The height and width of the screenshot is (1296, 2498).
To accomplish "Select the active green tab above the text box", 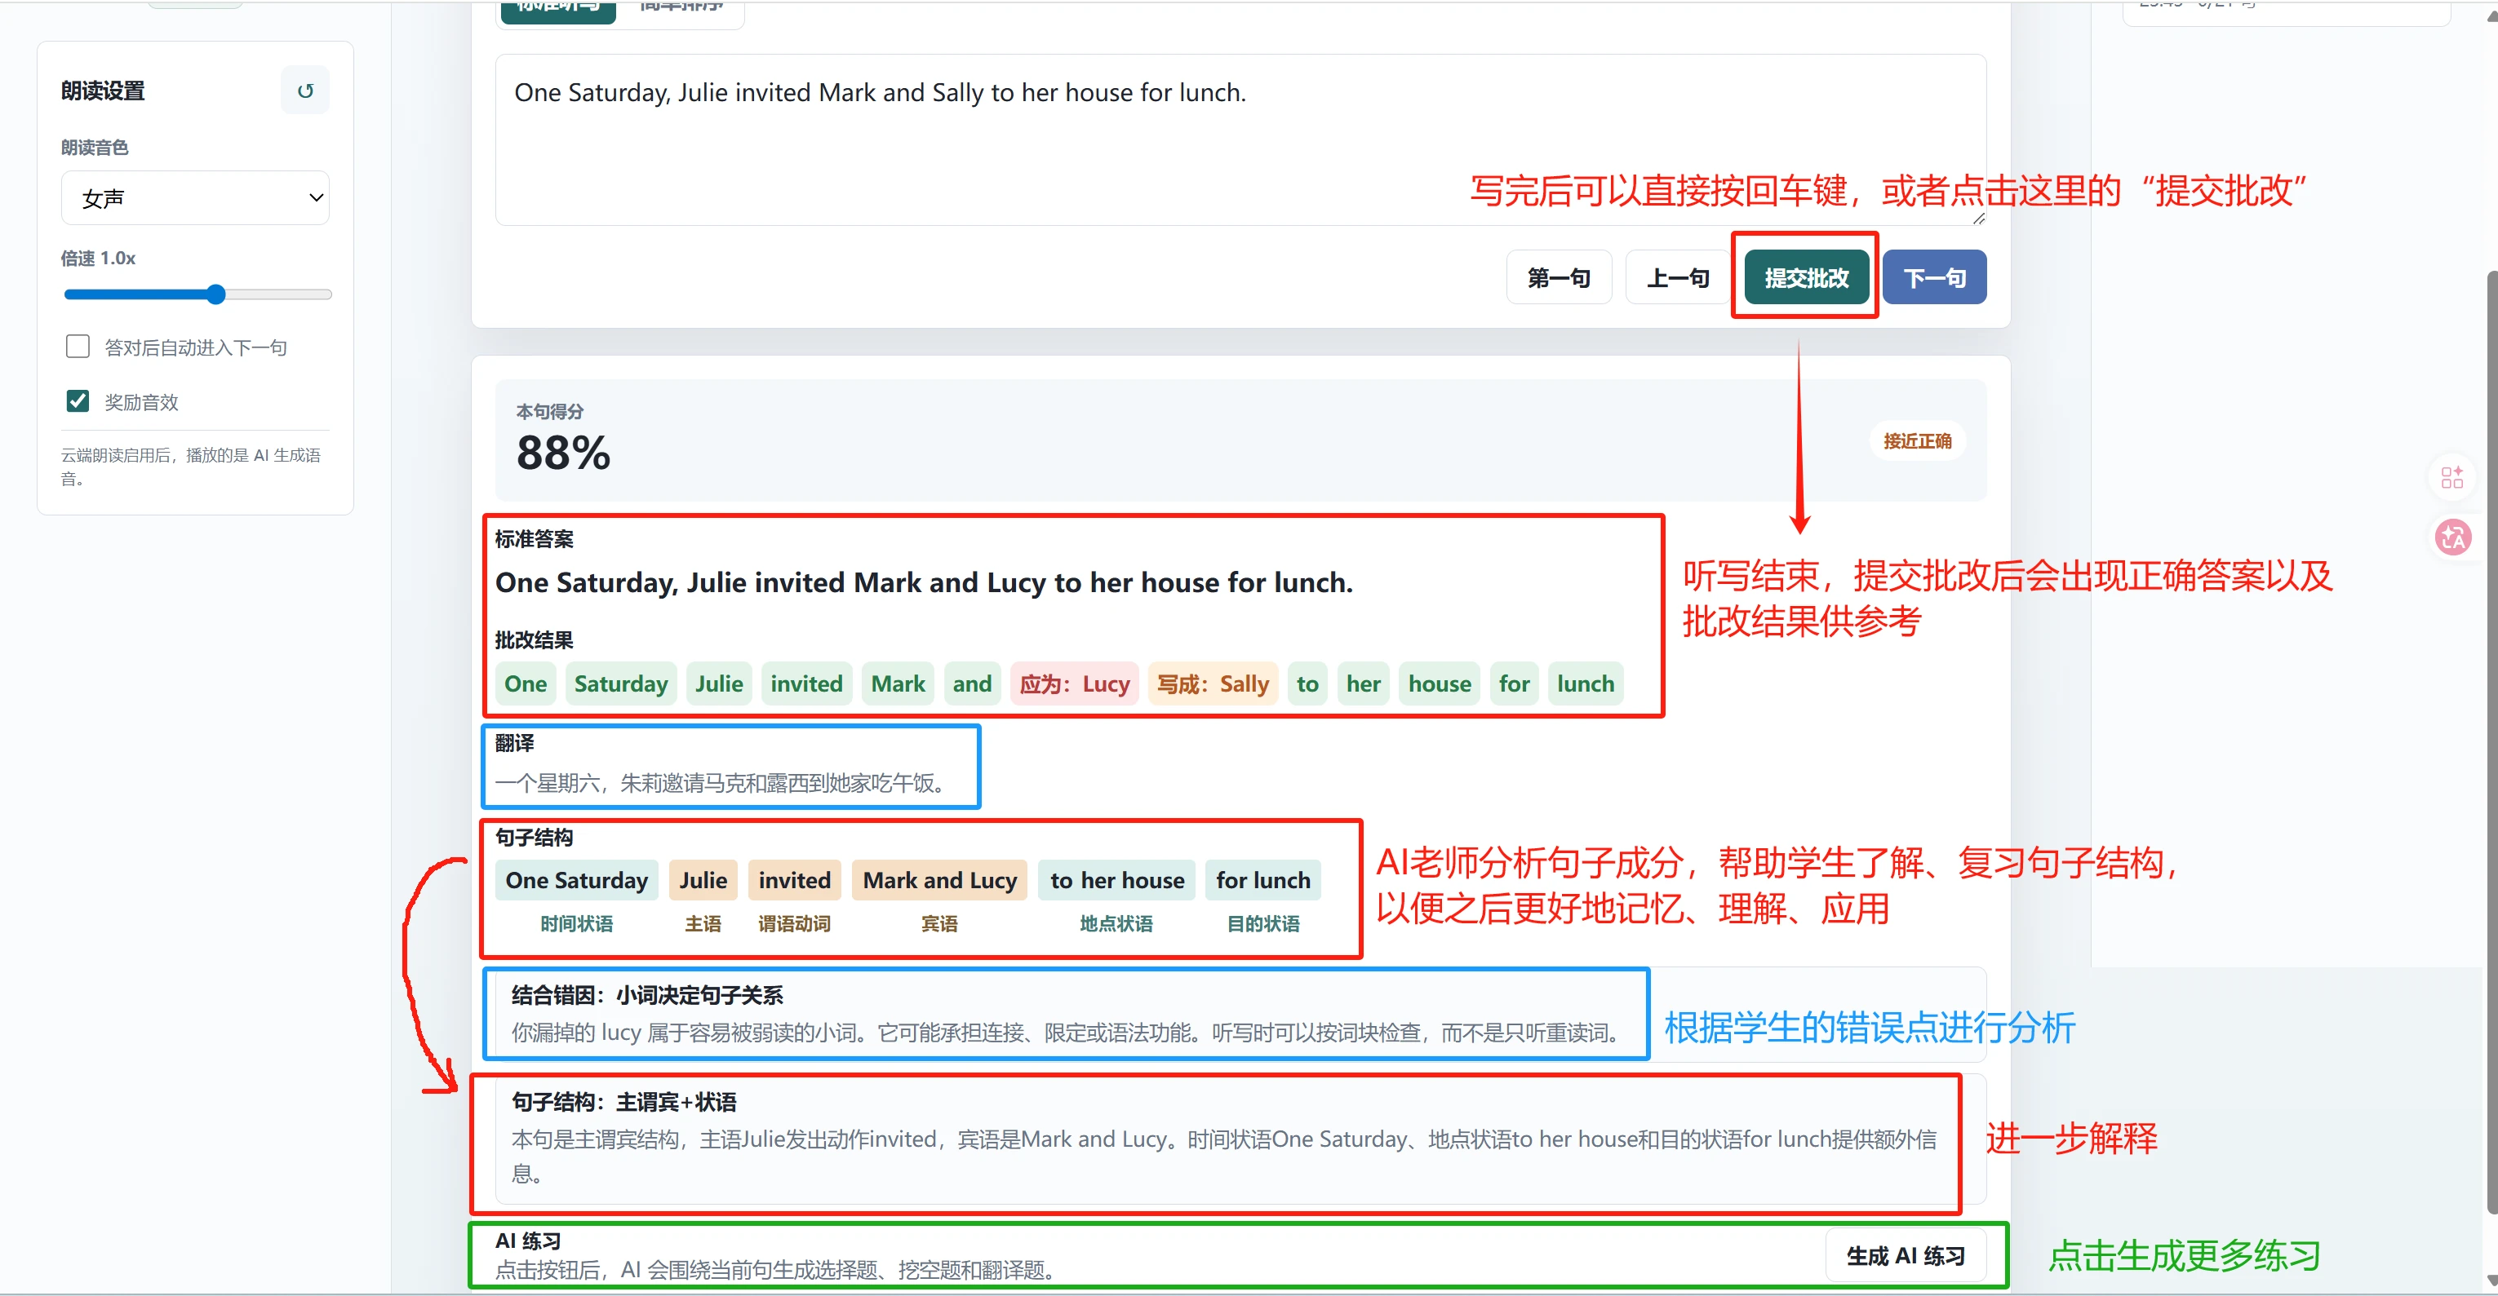I will [557, 8].
